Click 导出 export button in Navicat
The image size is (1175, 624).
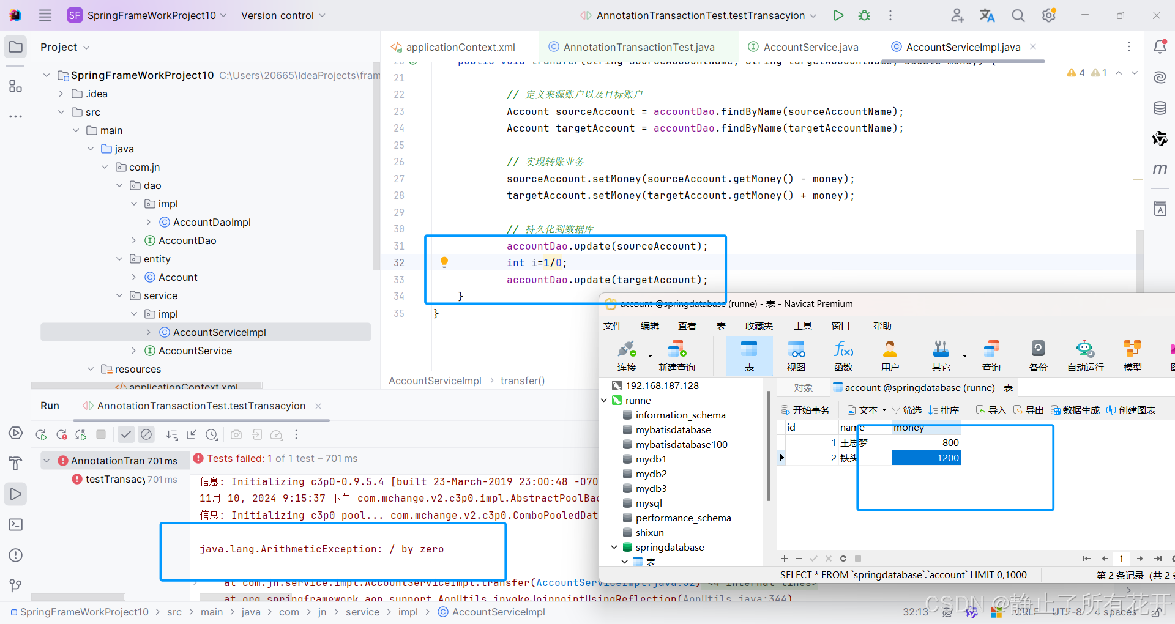click(x=1028, y=410)
